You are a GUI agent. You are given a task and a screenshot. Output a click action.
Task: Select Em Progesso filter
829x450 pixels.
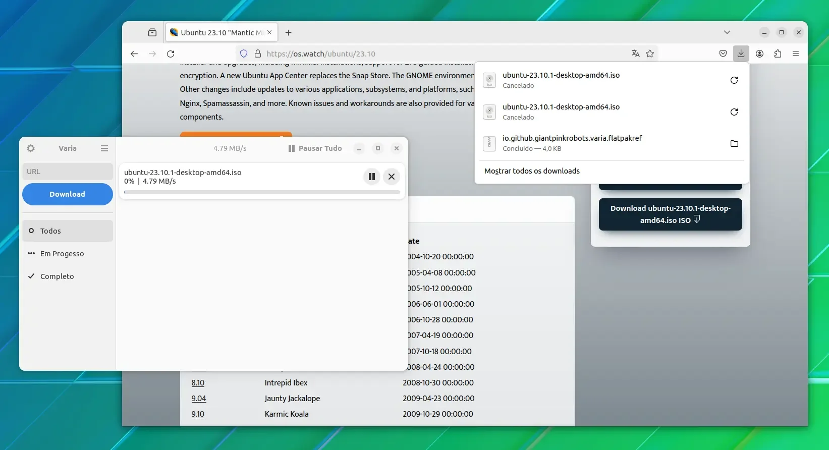pyautogui.click(x=68, y=254)
